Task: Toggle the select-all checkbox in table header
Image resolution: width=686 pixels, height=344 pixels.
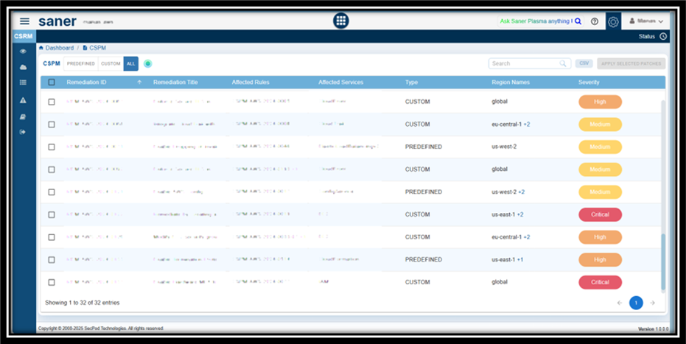Action: click(x=52, y=83)
